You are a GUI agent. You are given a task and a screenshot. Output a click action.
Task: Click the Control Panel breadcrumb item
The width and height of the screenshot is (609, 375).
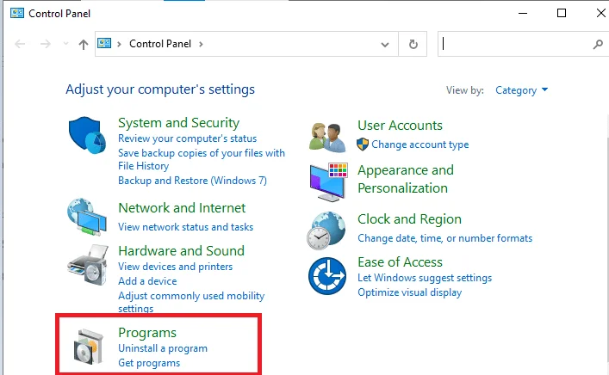[160, 44]
